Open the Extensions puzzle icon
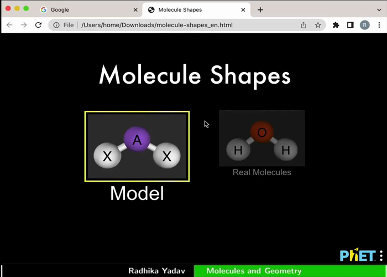 (336, 25)
